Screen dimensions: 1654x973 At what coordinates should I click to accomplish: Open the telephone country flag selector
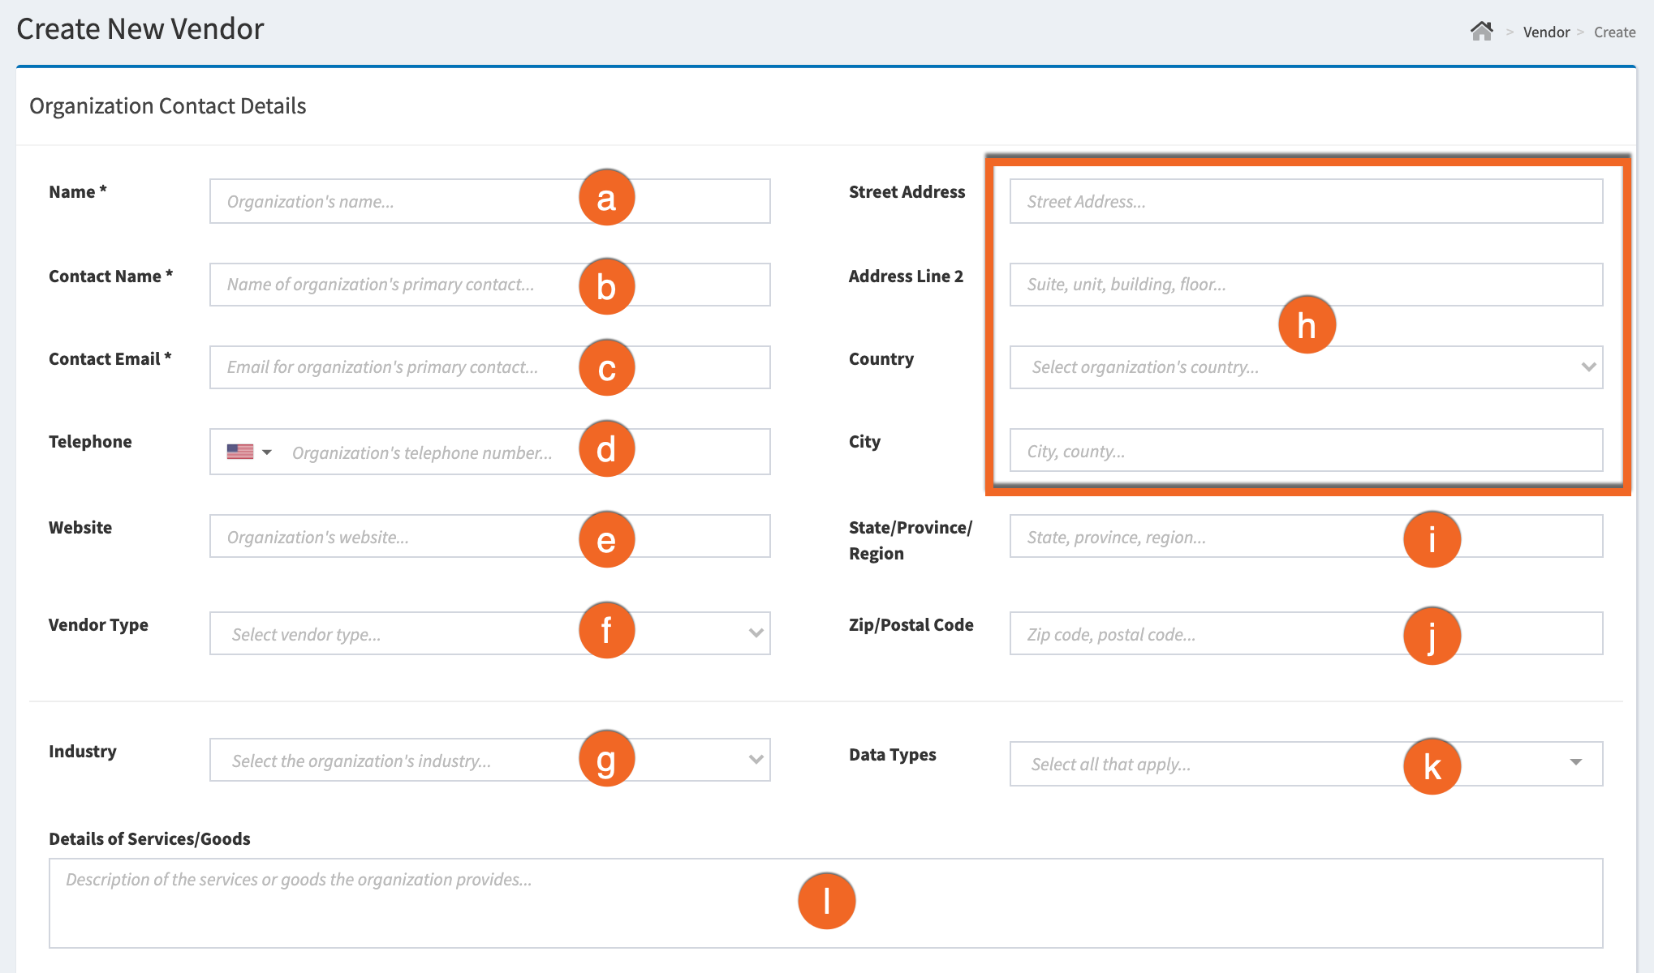pyautogui.click(x=250, y=452)
